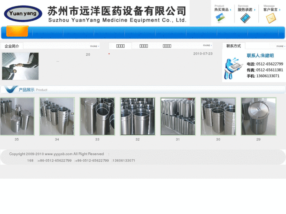
Task: Select the orange highlighted navigation tab
Action: tap(17, 31)
